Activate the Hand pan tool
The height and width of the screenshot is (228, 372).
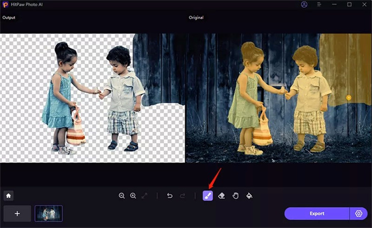235,196
